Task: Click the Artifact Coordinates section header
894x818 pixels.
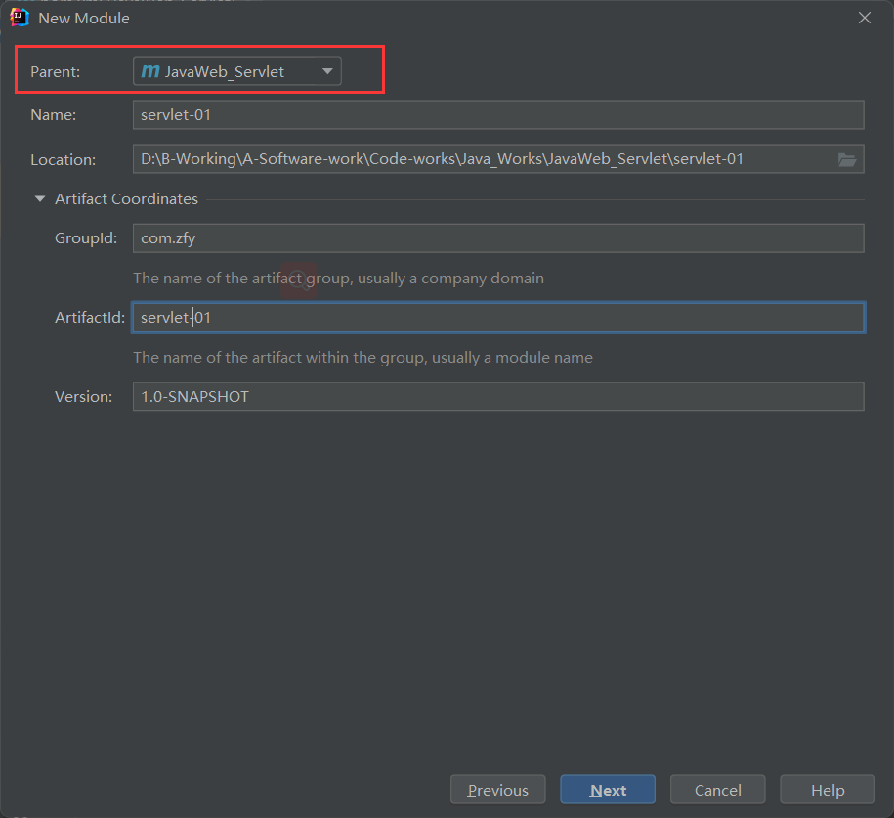Action: 126,199
